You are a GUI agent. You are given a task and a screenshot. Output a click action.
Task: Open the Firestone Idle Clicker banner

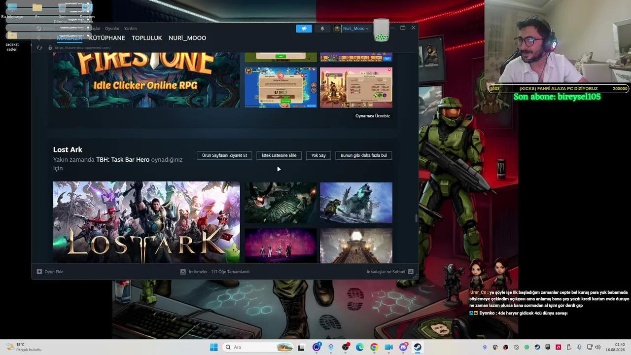coord(146,80)
